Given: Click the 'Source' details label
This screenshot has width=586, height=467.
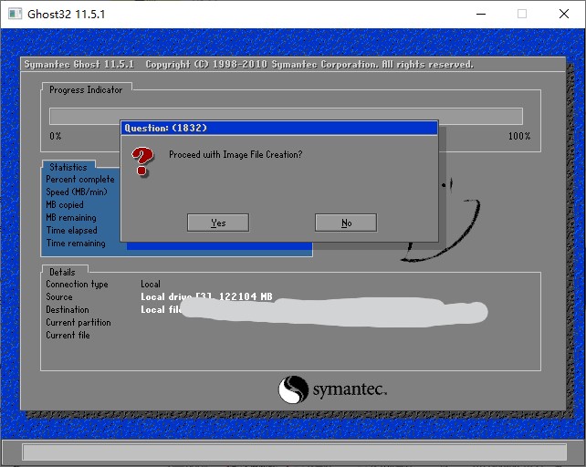Looking at the screenshot, I should (x=59, y=297).
